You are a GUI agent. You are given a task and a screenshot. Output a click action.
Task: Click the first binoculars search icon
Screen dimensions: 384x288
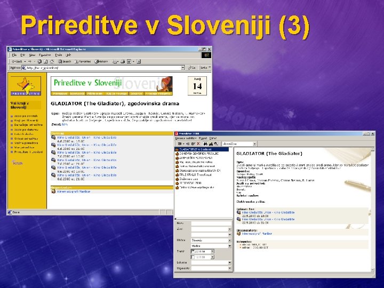[205, 144]
